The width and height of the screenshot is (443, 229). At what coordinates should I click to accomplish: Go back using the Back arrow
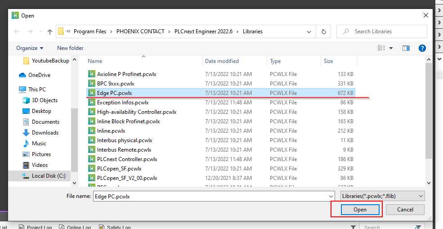[17, 31]
